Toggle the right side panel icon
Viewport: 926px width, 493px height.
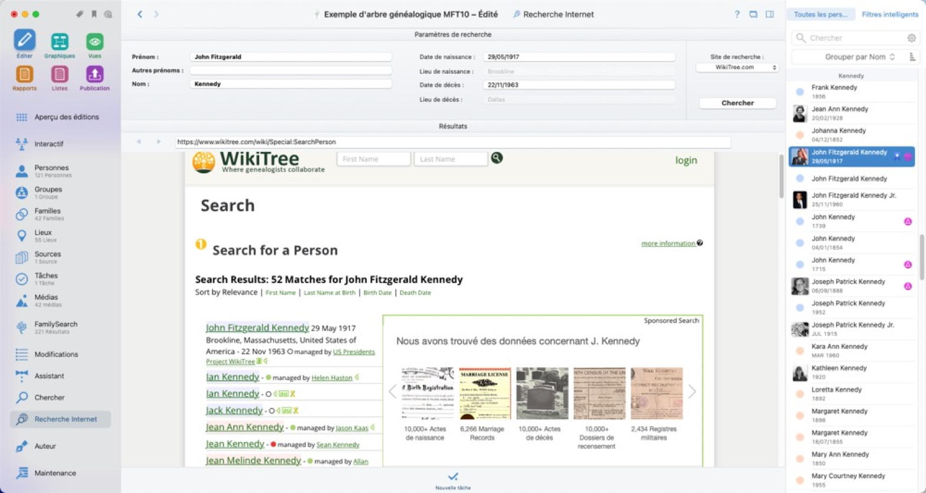tap(770, 14)
